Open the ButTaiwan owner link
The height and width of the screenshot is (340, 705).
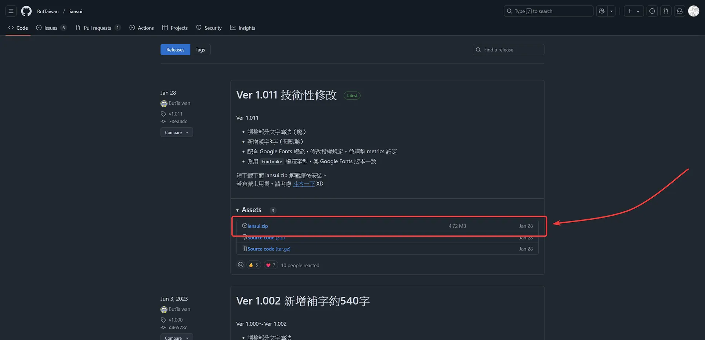[x=48, y=11]
